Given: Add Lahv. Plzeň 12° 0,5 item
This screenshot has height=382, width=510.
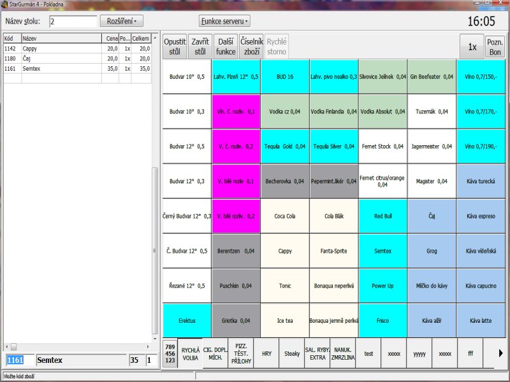Looking at the screenshot, I should 236,76.
